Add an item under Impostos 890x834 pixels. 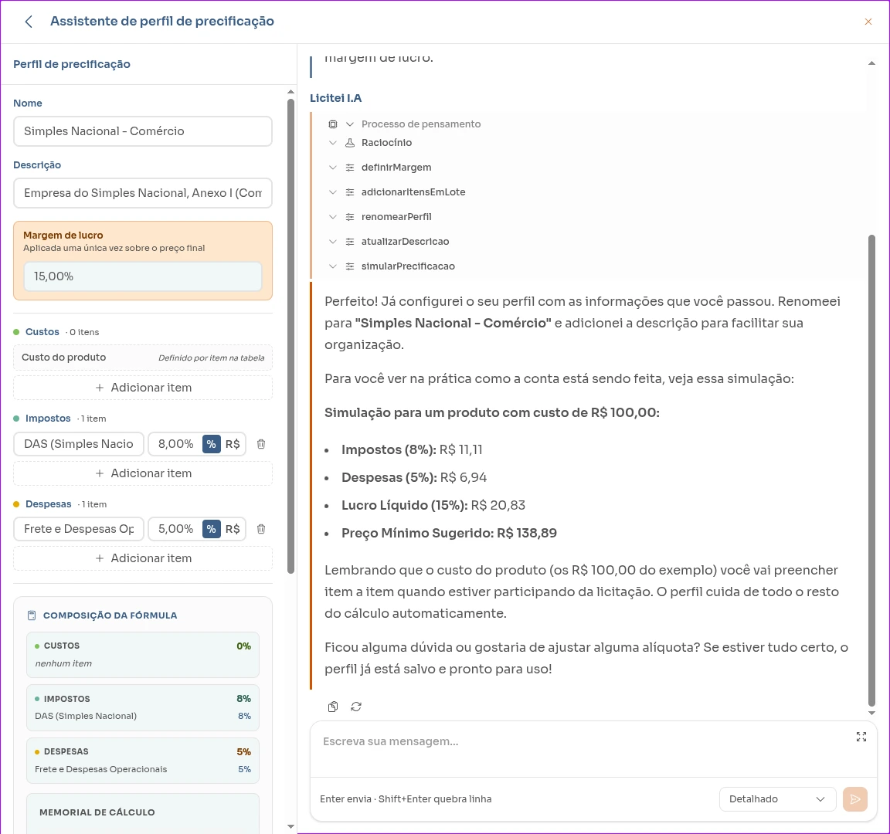click(143, 473)
